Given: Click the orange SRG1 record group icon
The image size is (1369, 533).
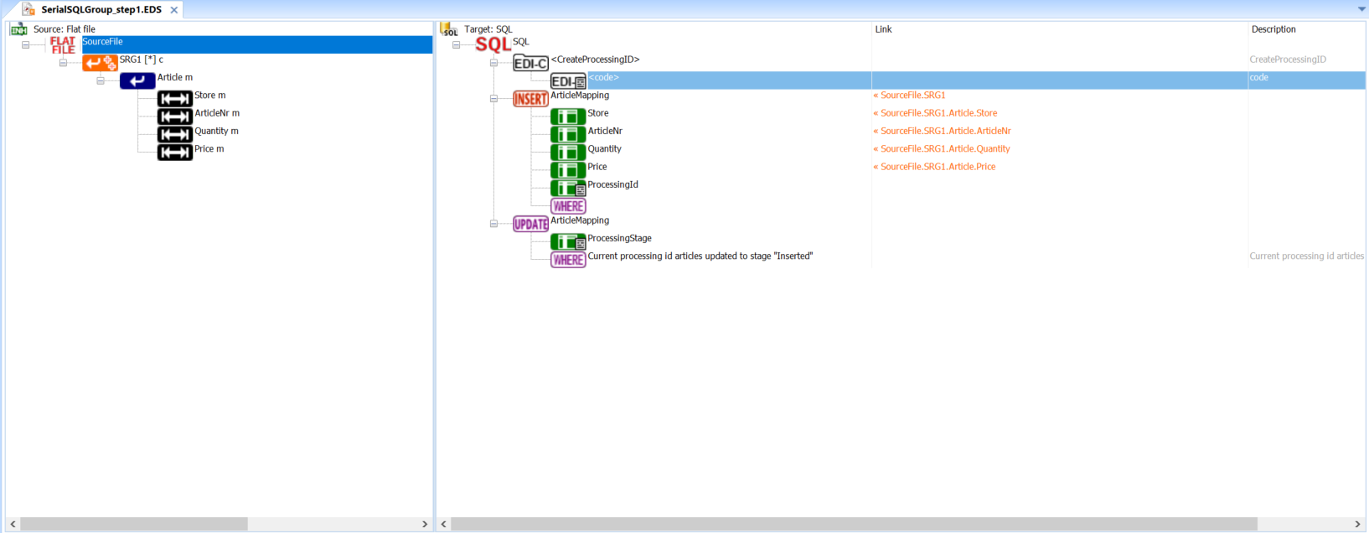Looking at the screenshot, I should 100,63.
